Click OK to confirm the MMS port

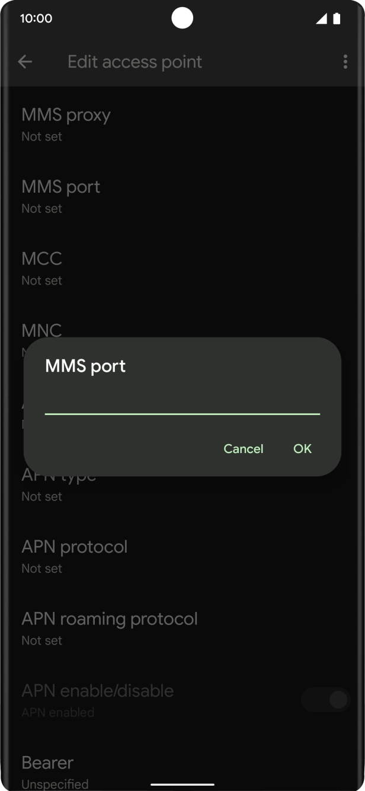(x=302, y=449)
